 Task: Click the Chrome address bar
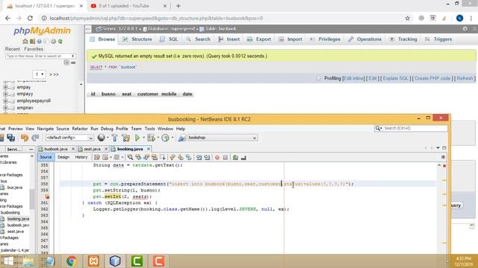223,18
